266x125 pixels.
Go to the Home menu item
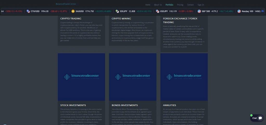pos(148,5)
